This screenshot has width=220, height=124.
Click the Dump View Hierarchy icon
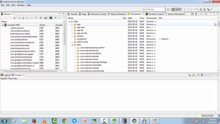(51, 18)
